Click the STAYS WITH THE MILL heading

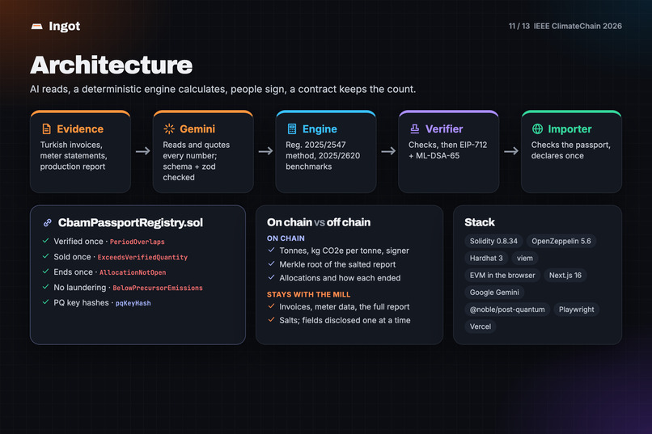(x=308, y=294)
